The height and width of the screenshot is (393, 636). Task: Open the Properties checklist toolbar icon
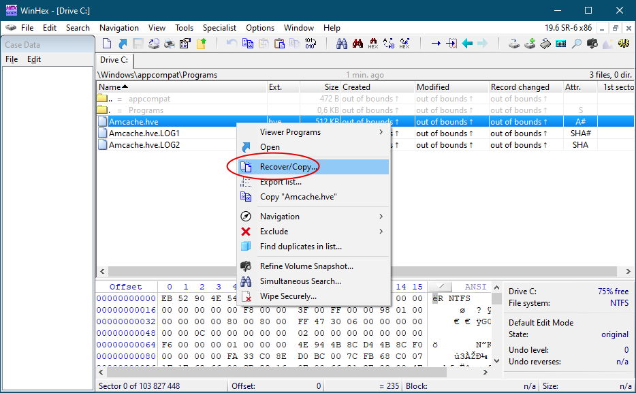coord(185,44)
